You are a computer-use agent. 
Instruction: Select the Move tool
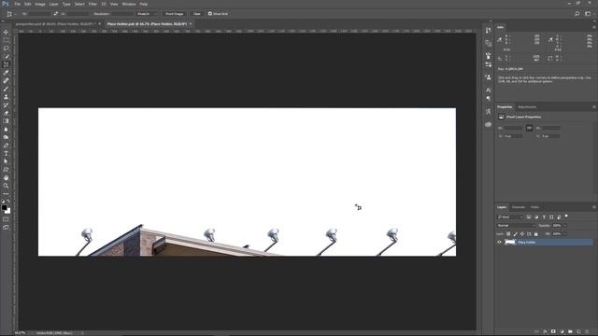[6, 32]
